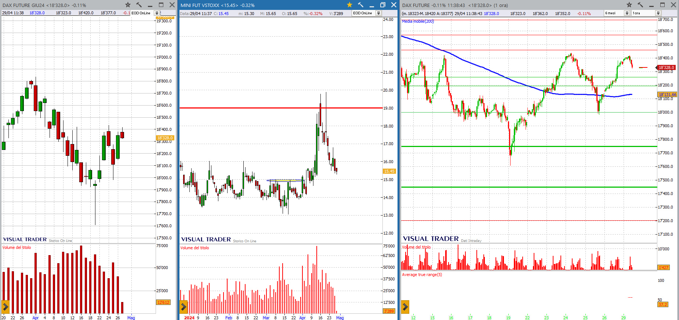The height and width of the screenshot is (320, 679).
Task: Click the thick green support line near 17'450
Action: click(x=529, y=187)
